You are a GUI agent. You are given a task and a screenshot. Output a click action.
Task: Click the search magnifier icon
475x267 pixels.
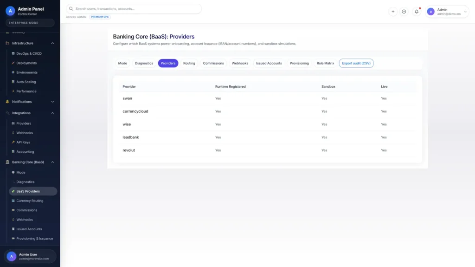click(x=71, y=9)
